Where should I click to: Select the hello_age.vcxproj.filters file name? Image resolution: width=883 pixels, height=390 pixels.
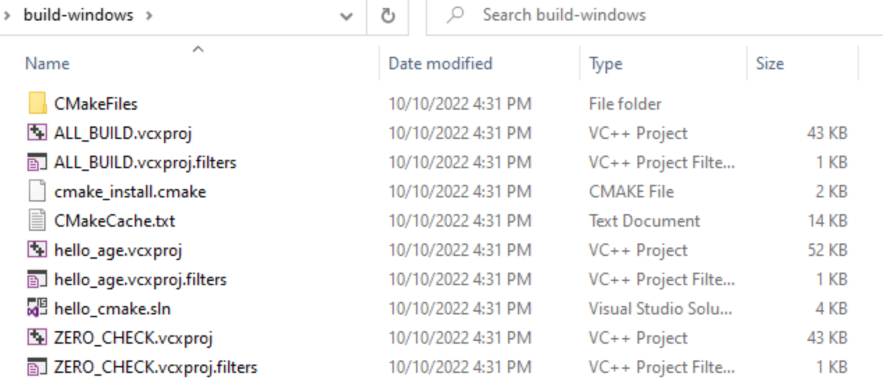140,279
